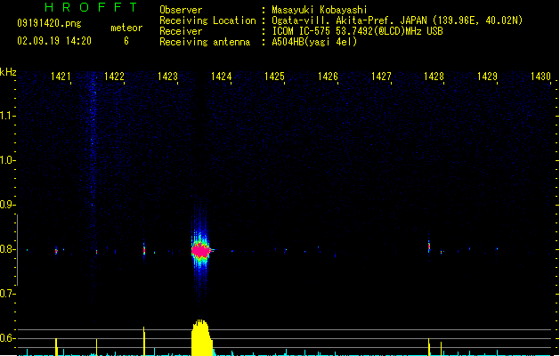
Task: Click the 1428 time axis marker
Action: pyautogui.click(x=434, y=77)
